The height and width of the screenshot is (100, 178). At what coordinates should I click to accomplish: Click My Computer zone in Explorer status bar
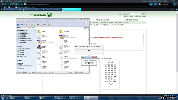[x=79, y=72]
